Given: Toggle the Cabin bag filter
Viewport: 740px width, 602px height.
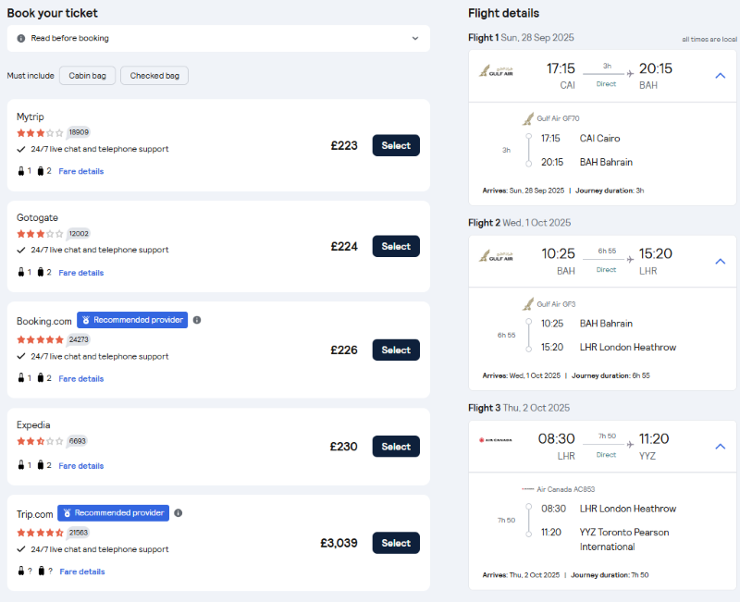Looking at the screenshot, I should point(87,76).
